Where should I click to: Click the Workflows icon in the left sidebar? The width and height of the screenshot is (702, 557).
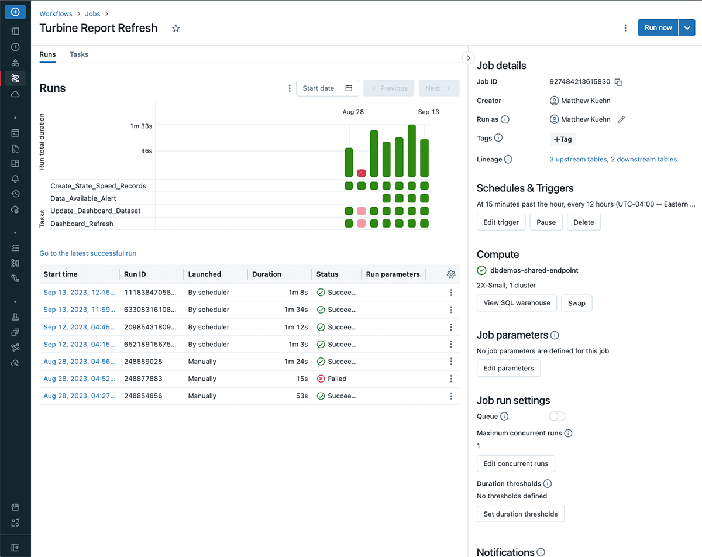[x=15, y=78]
